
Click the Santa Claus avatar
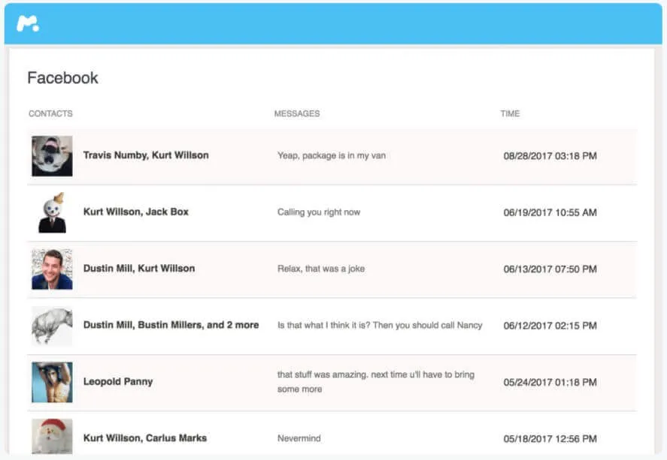point(52,436)
